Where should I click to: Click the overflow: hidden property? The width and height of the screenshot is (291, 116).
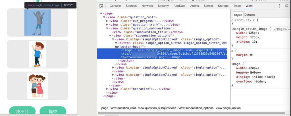click(251, 81)
